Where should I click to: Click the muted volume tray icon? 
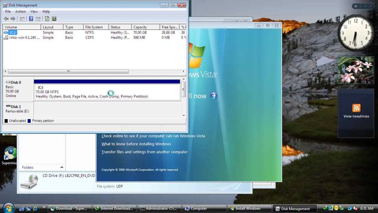355,209
